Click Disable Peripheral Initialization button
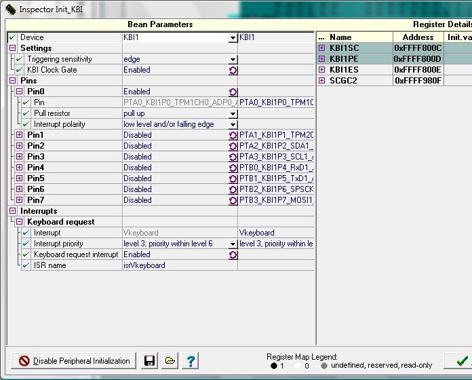The image size is (472, 380). click(x=73, y=360)
